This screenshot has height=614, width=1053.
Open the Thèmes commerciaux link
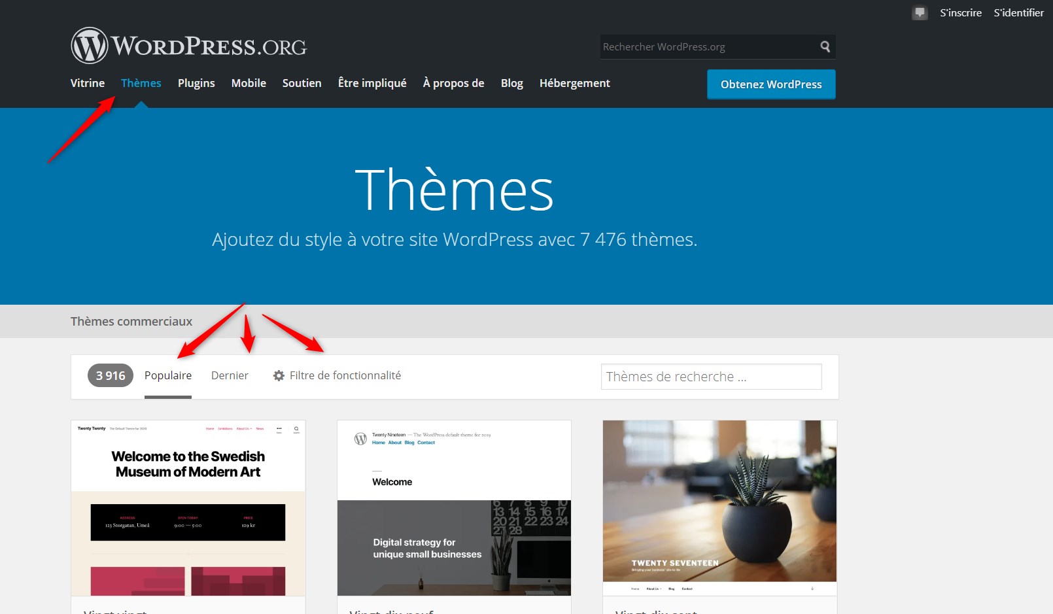[x=131, y=321]
